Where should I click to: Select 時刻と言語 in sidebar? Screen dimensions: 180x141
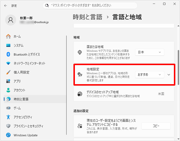tap(35, 99)
